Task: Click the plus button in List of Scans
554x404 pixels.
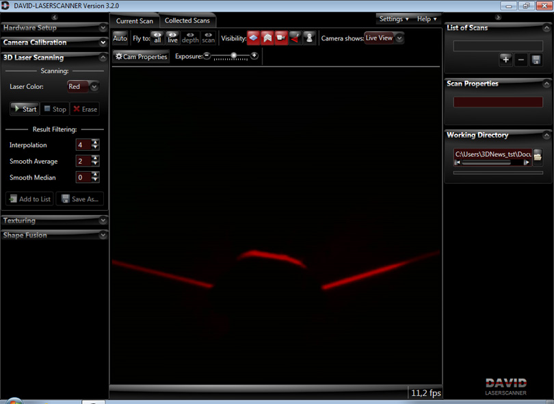Action: point(505,60)
